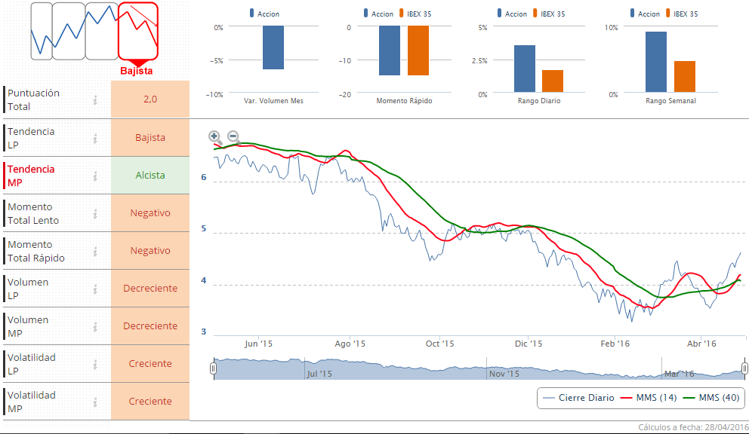Viewport: 749px width, 434px height.
Task: Click Decreciente value for Volumen LP
Action: [x=150, y=289]
